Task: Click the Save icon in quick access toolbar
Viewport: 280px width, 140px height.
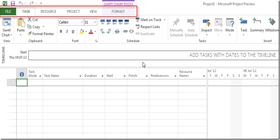Action: [13, 4]
